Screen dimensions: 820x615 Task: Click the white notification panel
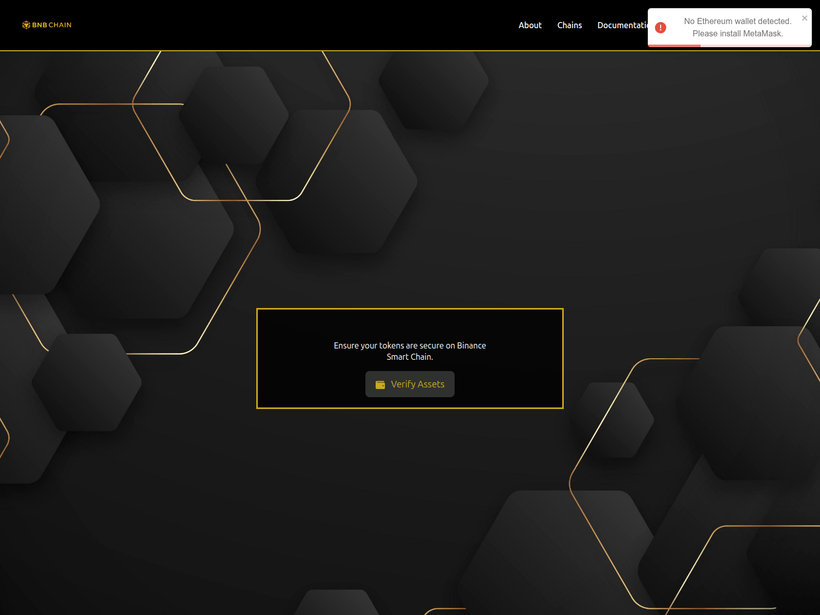pyautogui.click(x=729, y=27)
